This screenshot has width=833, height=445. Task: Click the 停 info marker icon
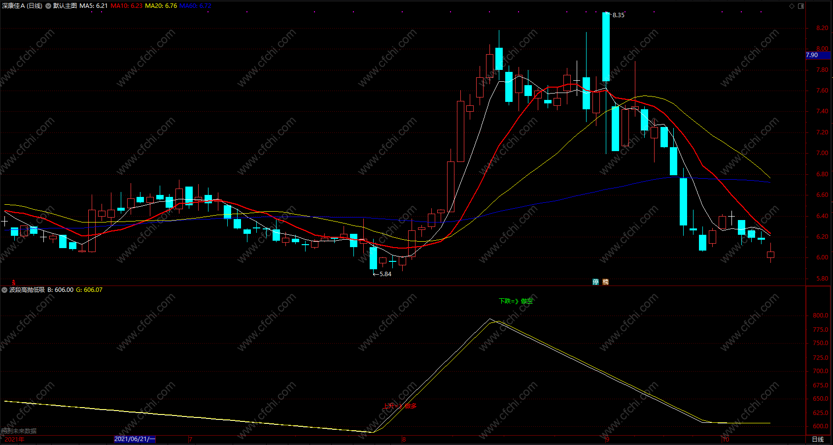[596, 282]
